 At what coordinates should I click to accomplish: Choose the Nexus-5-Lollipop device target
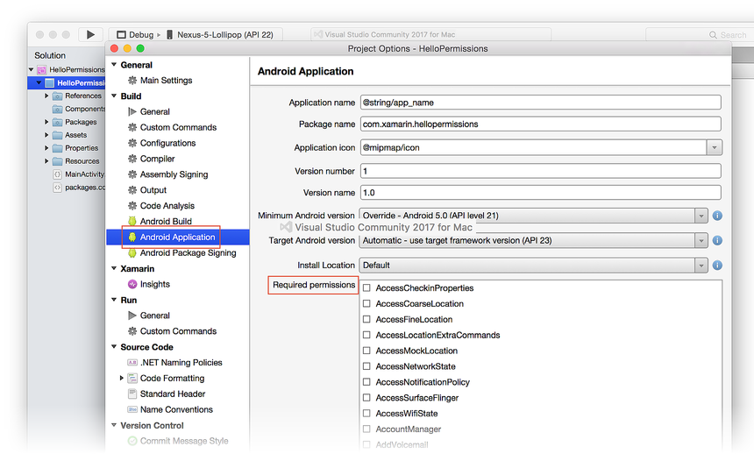[x=224, y=35]
